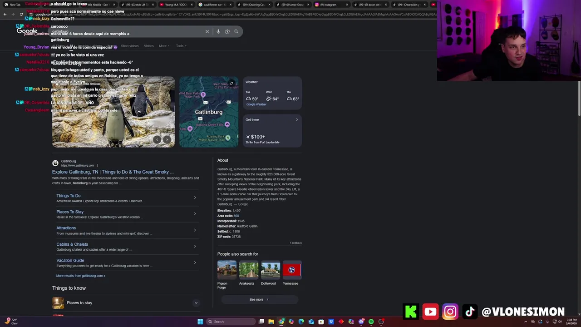Expand the Gatlinburg map with its corner icon
The height and width of the screenshot is (327, 581).
(x=231, y=83)
